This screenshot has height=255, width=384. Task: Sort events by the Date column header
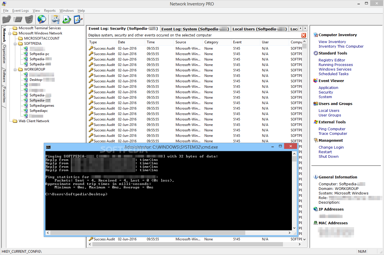(x=131, y=42)
